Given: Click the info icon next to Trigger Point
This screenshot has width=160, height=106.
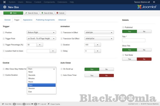Looking at the screenshot, I should click(4, 38).
